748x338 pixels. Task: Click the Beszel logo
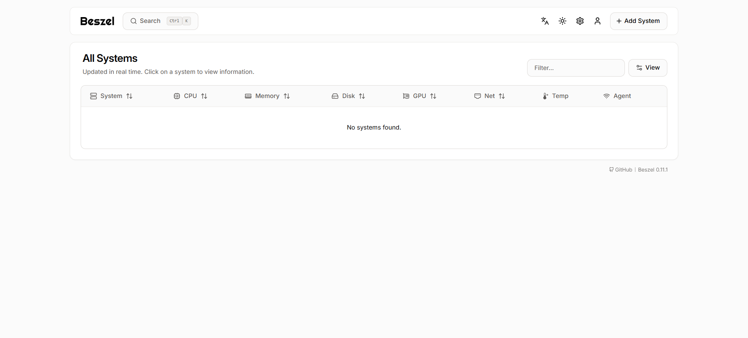click(x=97, y=21)
